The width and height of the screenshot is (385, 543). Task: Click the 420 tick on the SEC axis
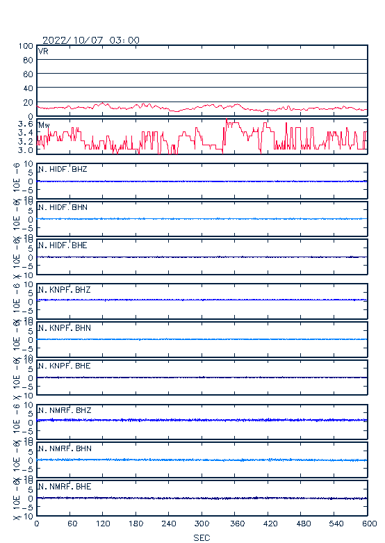tap(270, 524)
